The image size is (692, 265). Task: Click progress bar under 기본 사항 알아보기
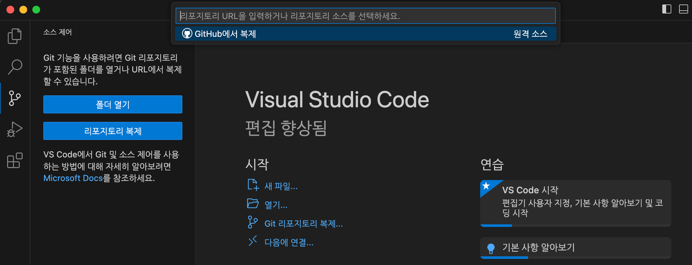coord(576,257)
